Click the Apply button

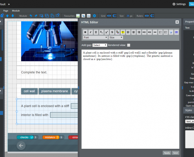167,153
